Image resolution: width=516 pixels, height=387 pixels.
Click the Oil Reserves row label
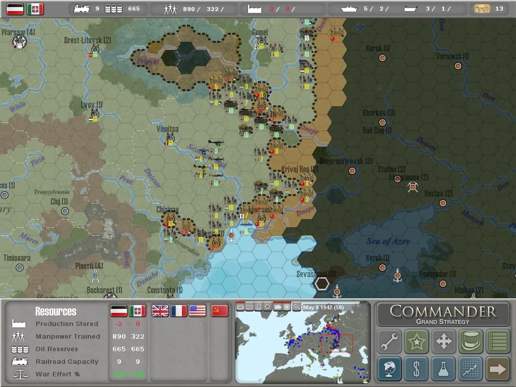56,349
